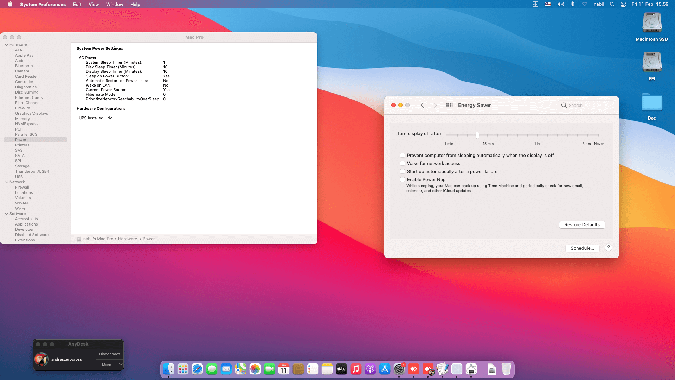Toggle Wake for network access checkbox

(403, 163)
